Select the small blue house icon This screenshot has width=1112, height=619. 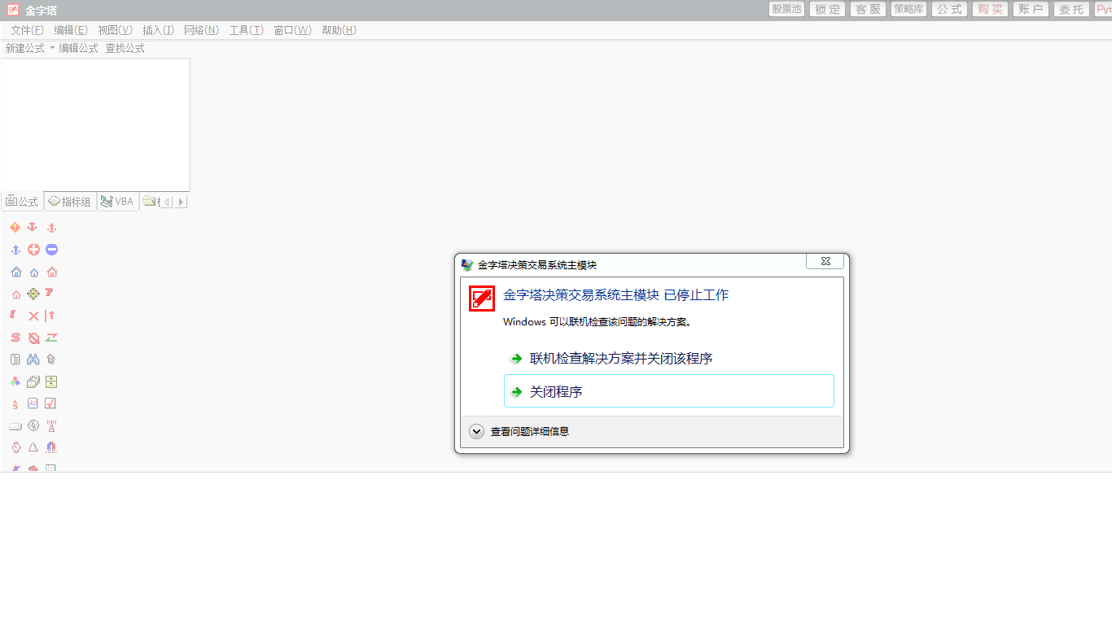[x=33, y=272]
